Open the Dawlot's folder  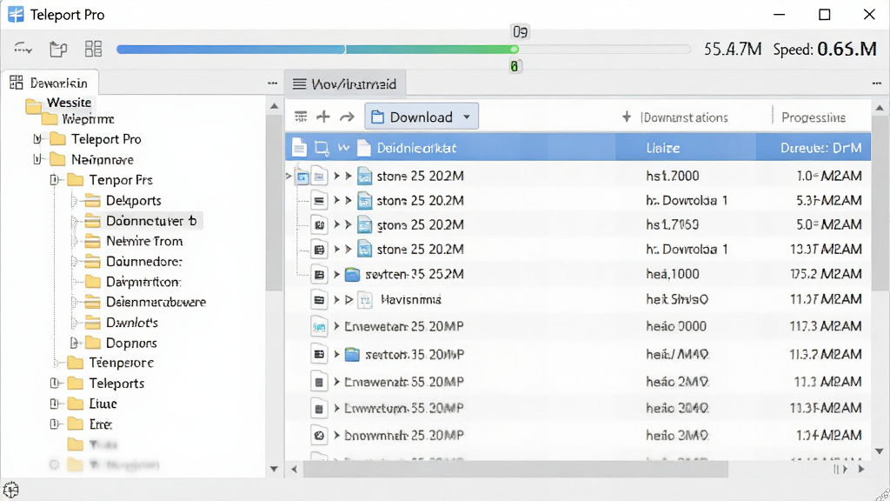(121, 323)
